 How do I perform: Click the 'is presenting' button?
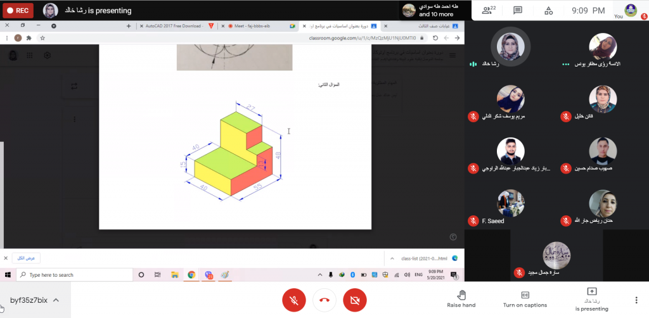591,300
